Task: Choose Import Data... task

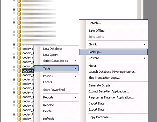Action: [x=113, y=103]
